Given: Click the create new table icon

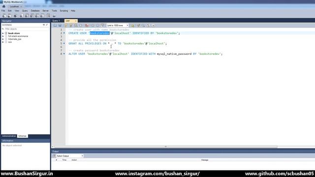Looking at the screenshot, I should (27, 16).
